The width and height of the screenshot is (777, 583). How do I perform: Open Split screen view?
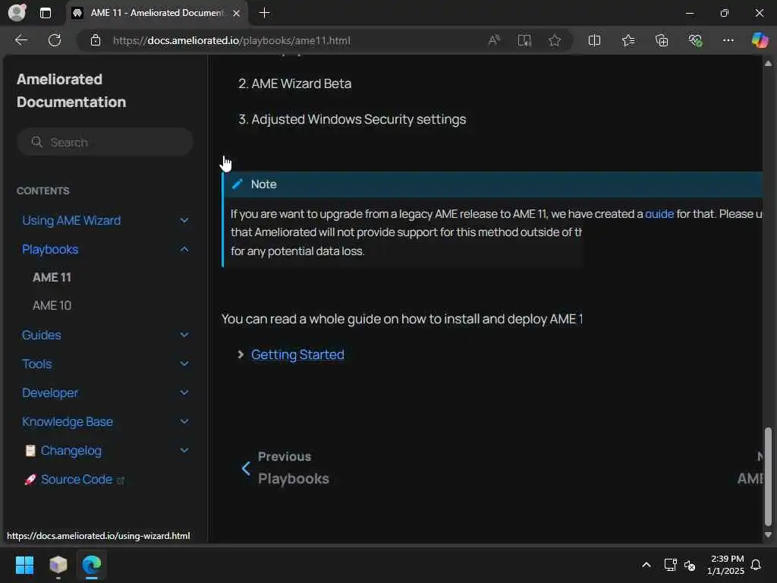click(x=594, y=40)
